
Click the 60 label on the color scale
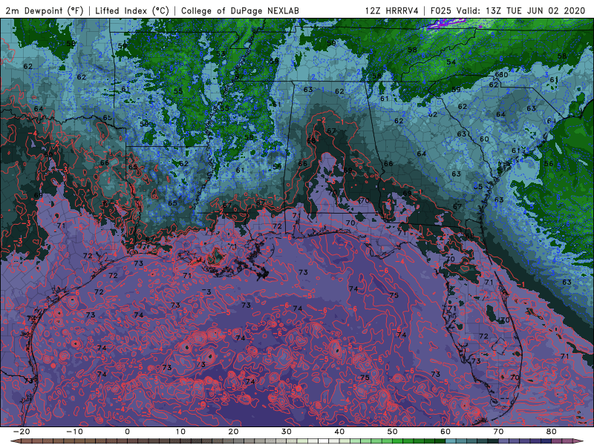(446, 432)
